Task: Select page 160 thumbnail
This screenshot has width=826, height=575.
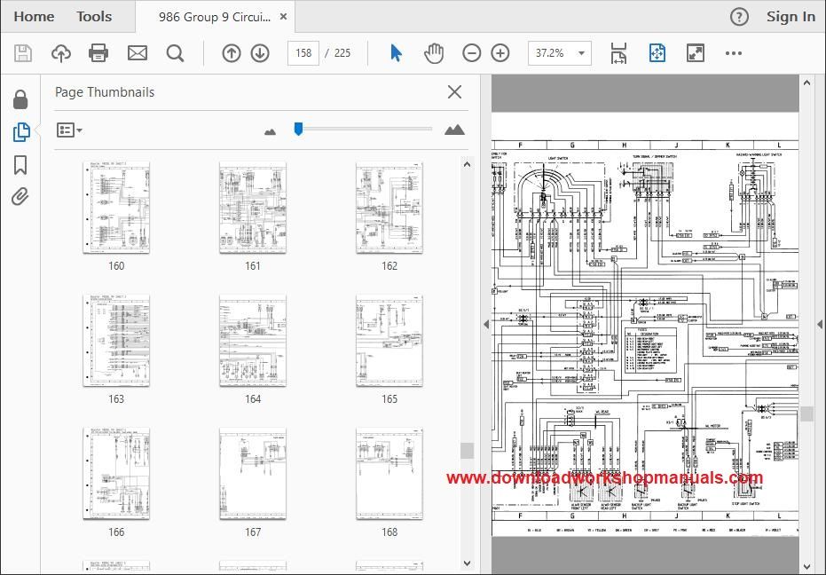Action: point(116,207)
